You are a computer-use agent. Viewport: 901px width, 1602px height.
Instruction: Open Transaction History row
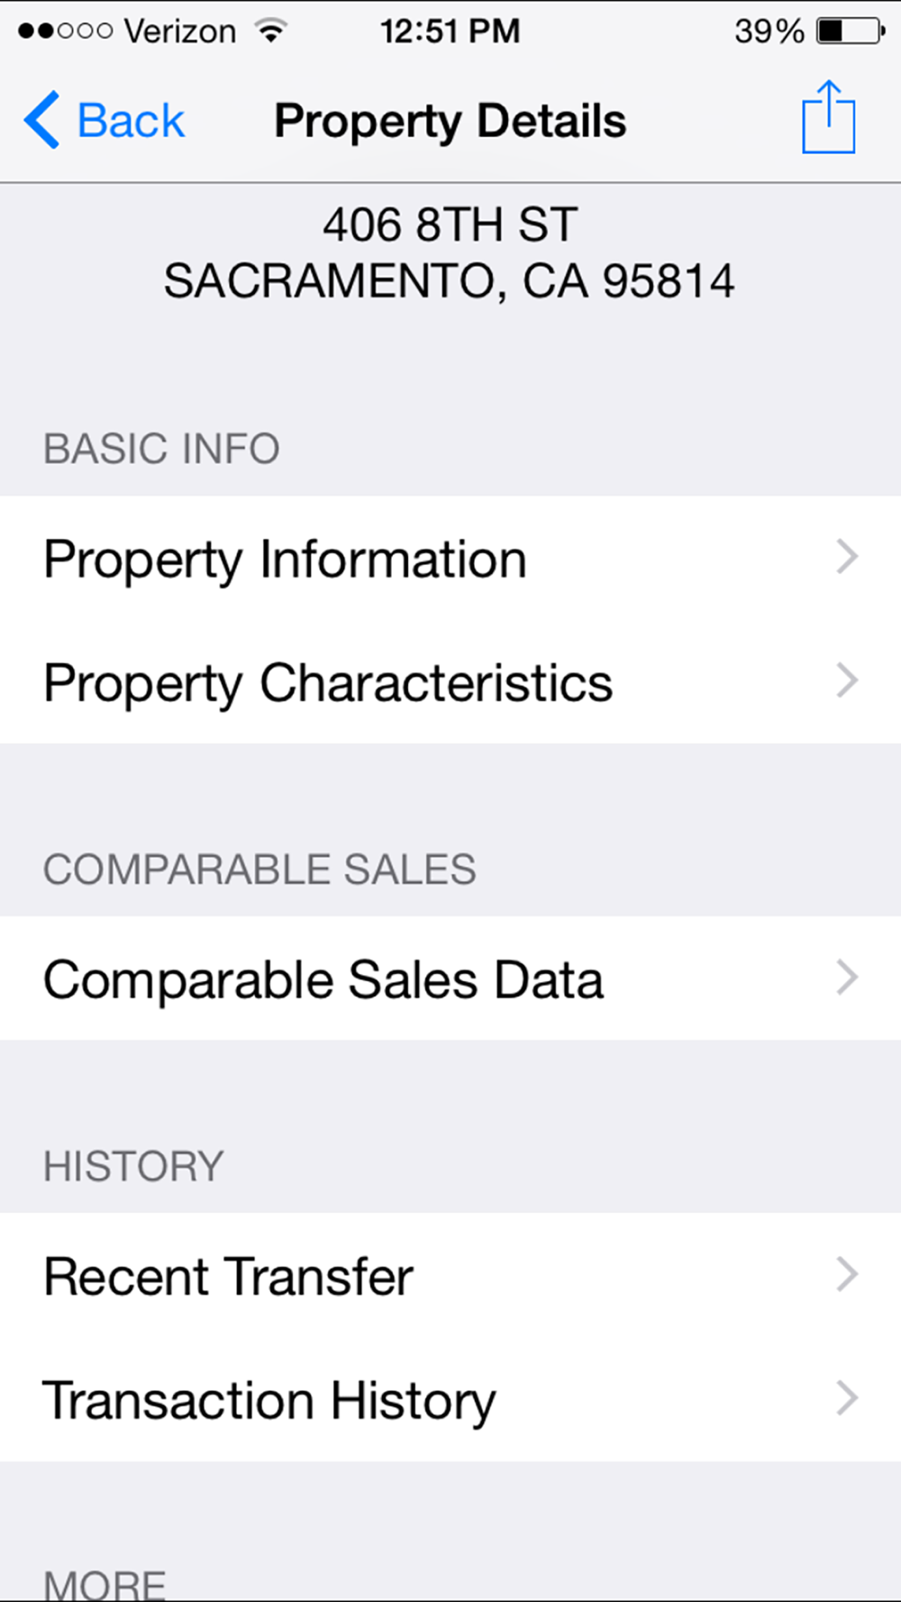coord(450,1399)
